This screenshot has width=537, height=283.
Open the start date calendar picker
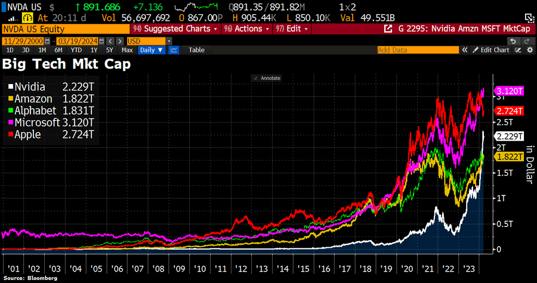coord(47,41)
